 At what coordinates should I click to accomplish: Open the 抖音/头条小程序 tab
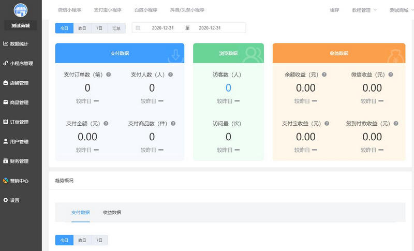[x=187, y=10]
